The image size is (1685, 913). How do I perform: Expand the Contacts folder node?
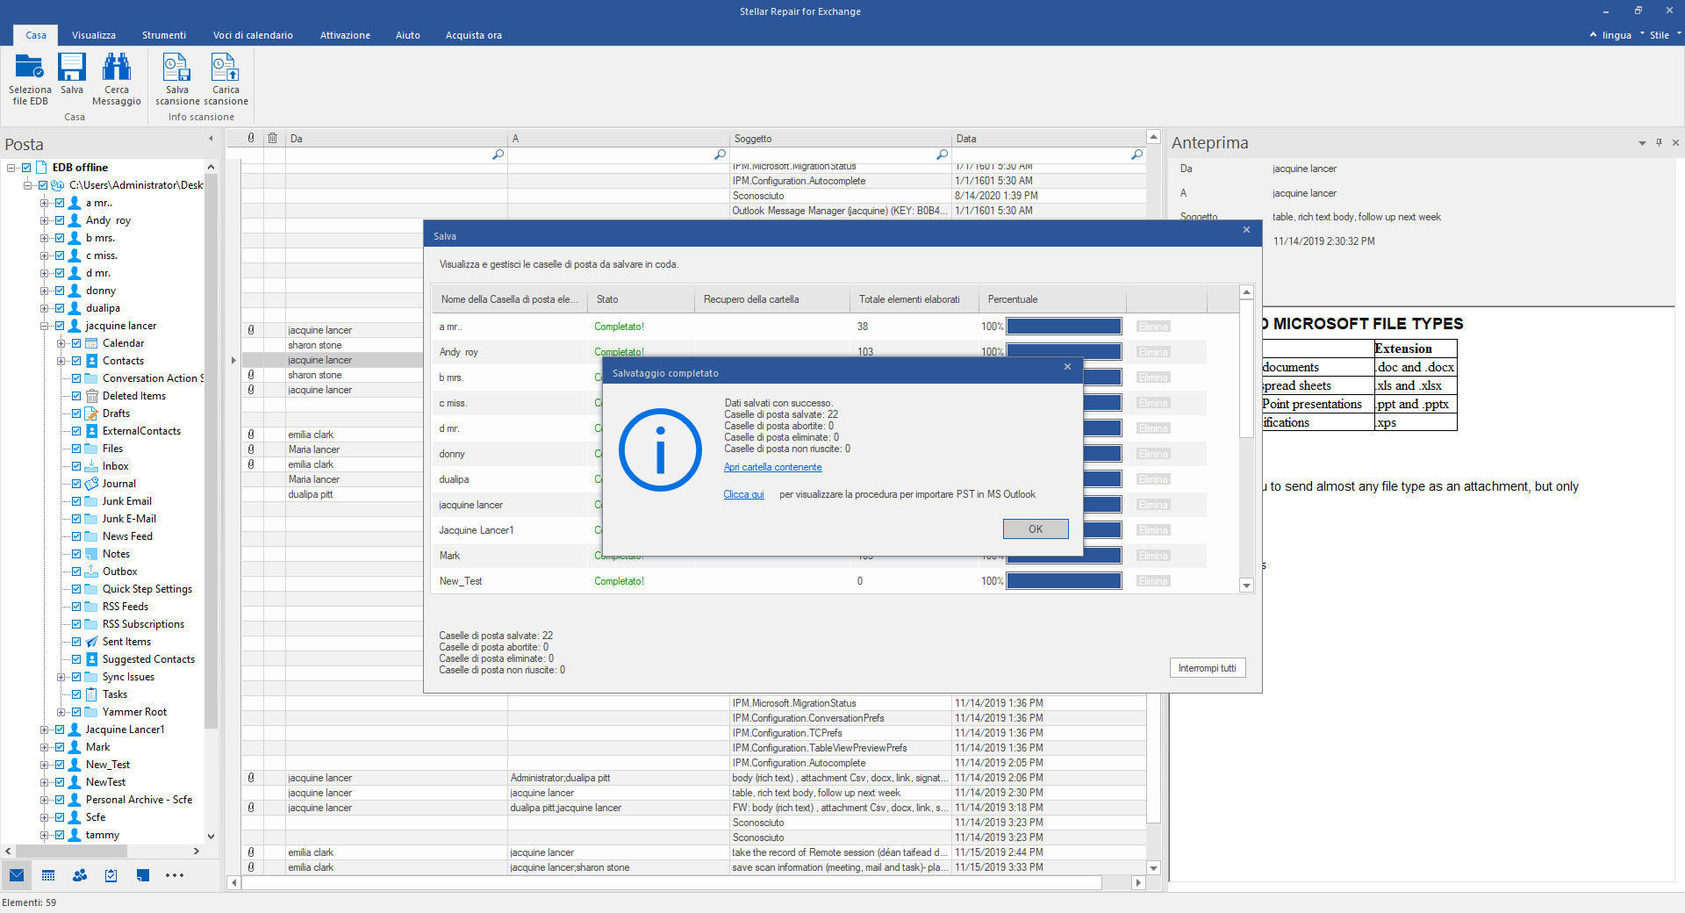click(x=61, y=361)
